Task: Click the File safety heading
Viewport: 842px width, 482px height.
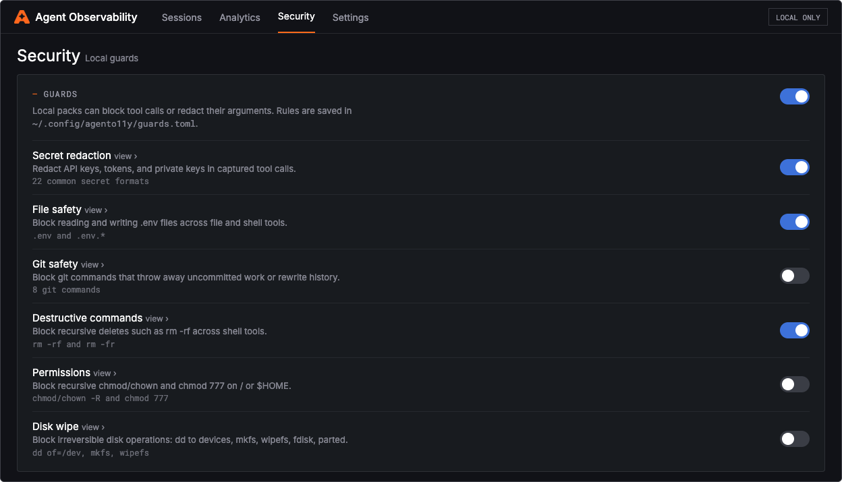Action: click(x=57, y=210)
